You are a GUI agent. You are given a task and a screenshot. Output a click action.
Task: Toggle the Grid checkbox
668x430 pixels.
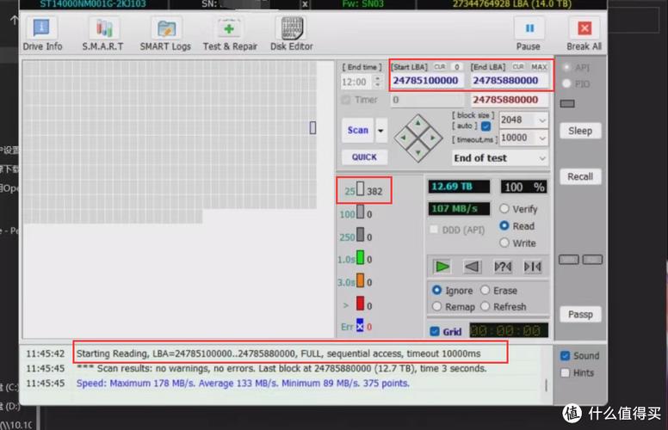pos(435,332)
